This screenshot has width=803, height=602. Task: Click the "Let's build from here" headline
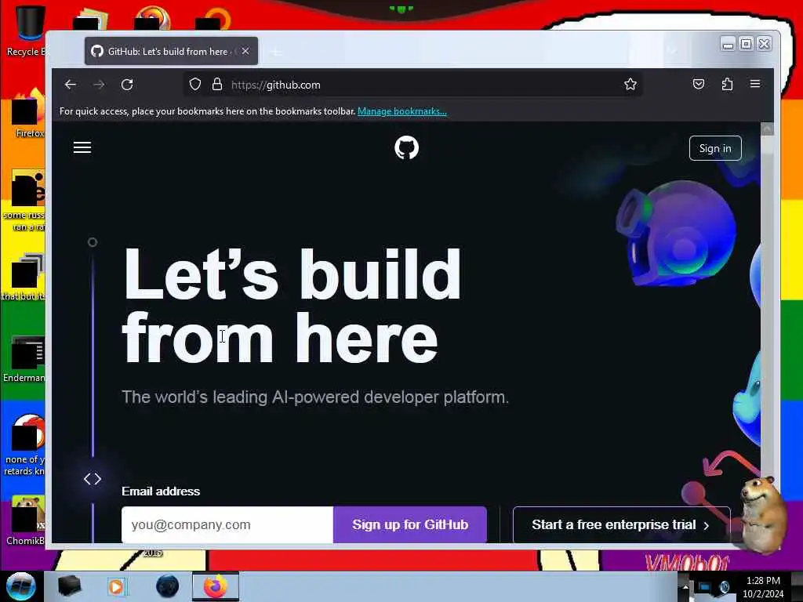292,306
